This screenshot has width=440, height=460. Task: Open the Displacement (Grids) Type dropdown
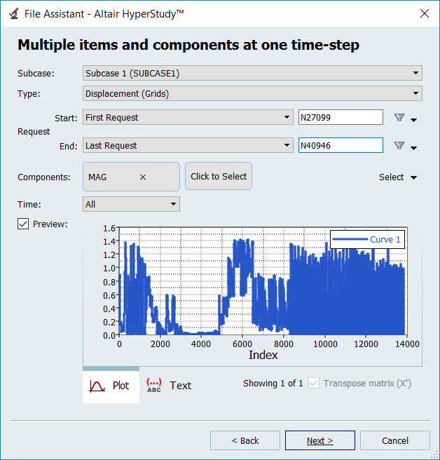[x=252, y=93]
